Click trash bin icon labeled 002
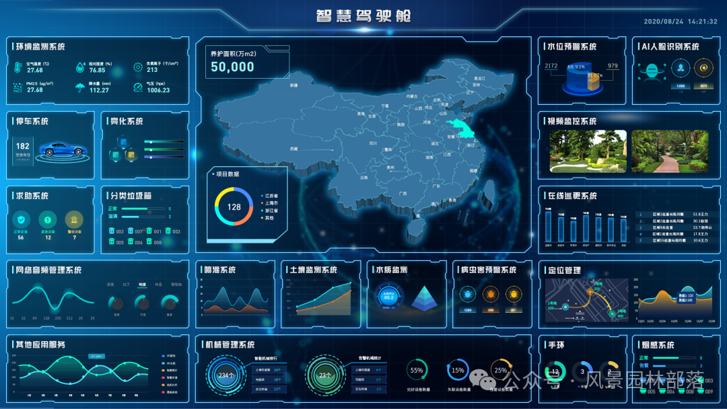Image resolution: width=727 pixels, height=409 pixels. coord(112,231)
